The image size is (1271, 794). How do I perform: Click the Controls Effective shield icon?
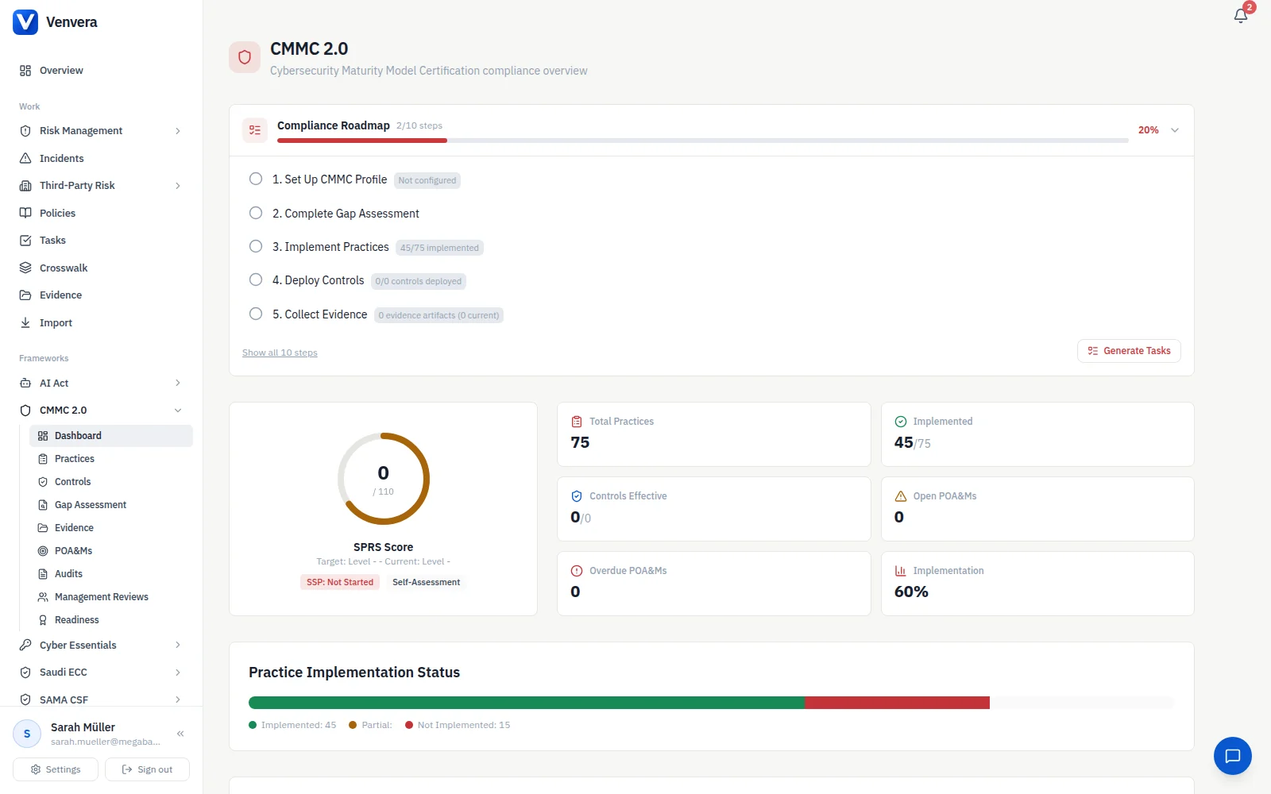pos(577,496)
